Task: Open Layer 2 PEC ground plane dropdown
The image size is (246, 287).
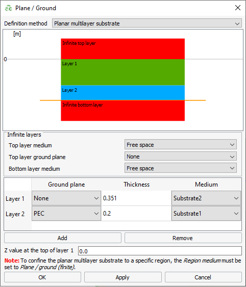Action: (x=66, y=214)
